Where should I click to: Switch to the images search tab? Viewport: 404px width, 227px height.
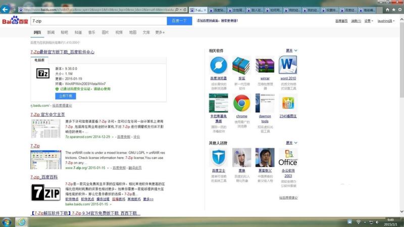tap(105, 32)
